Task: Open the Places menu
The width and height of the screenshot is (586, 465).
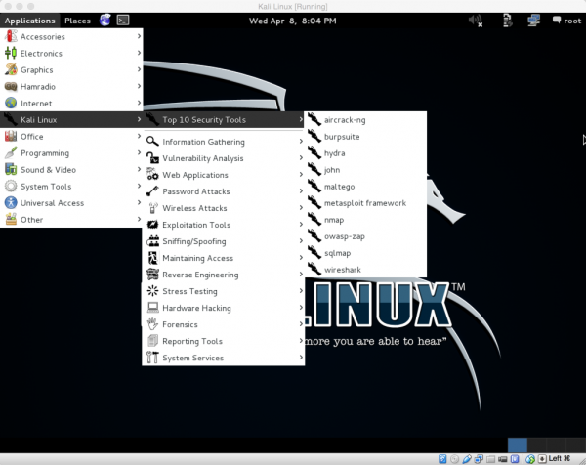Action: [78, 21]
